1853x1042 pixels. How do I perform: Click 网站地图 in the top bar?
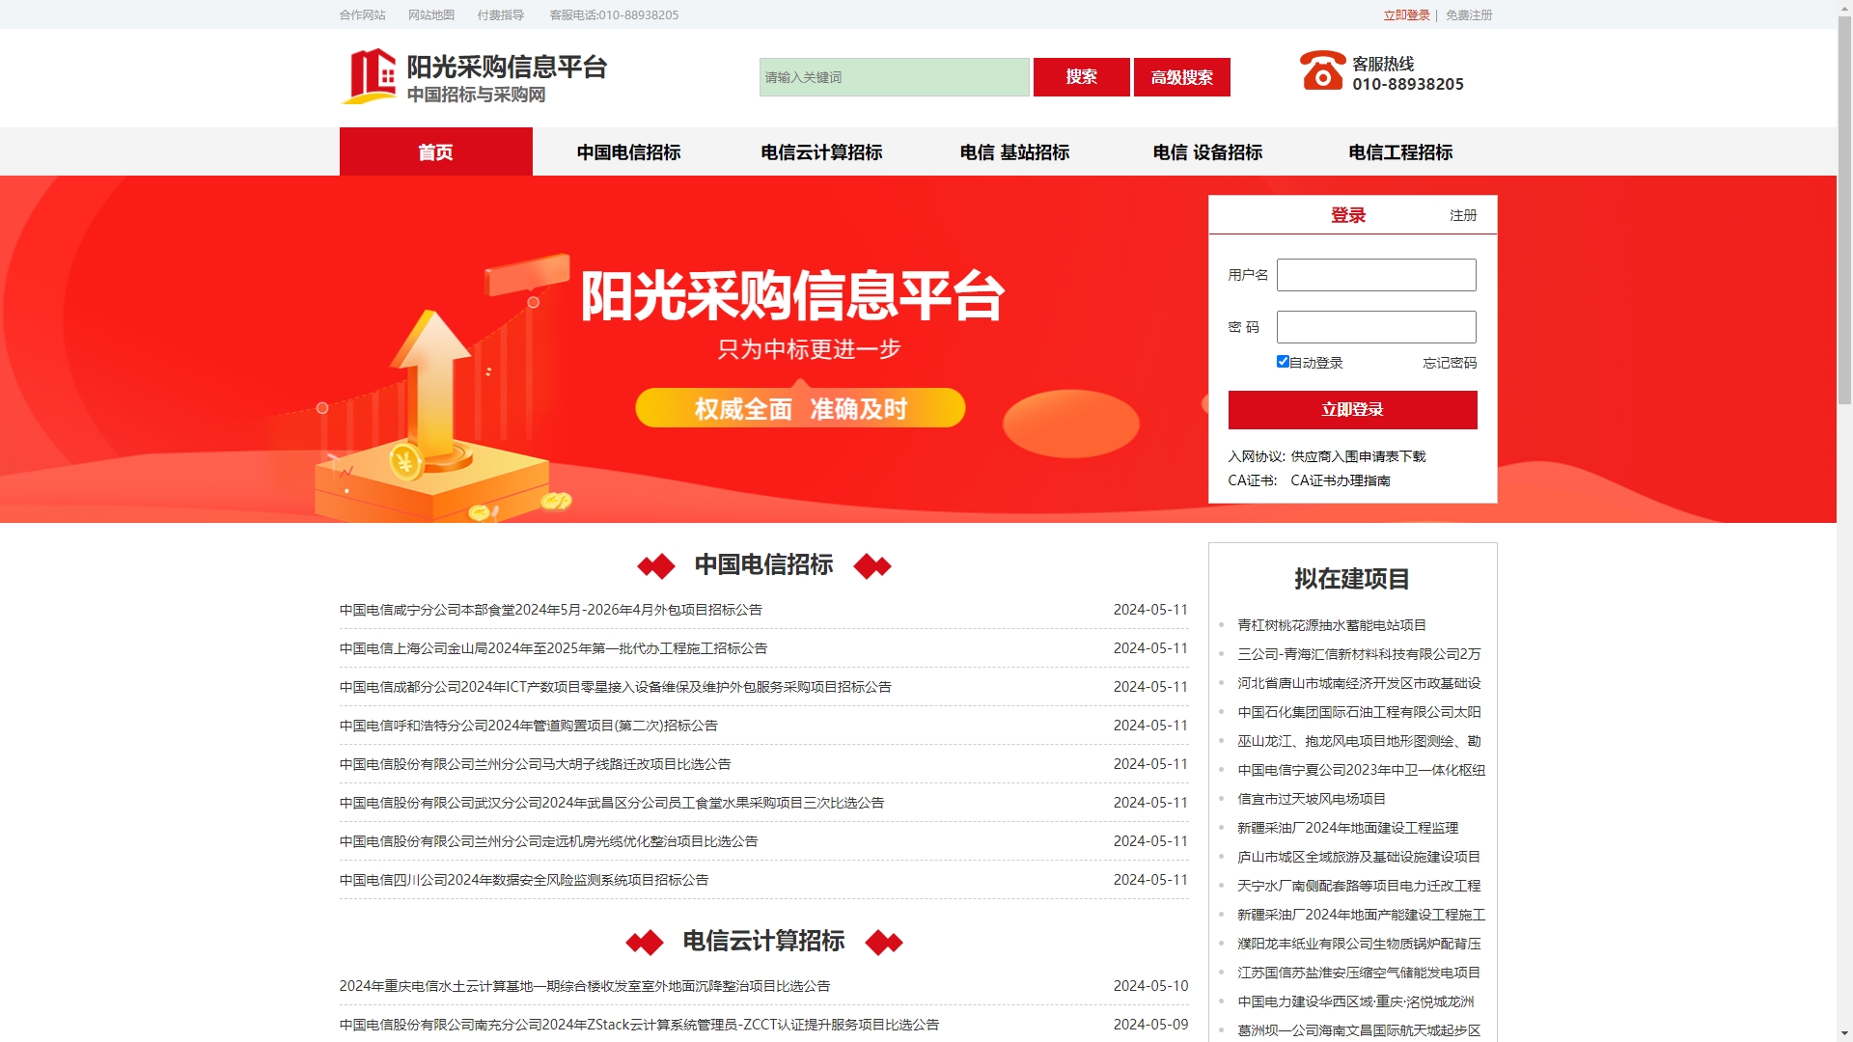430,14
